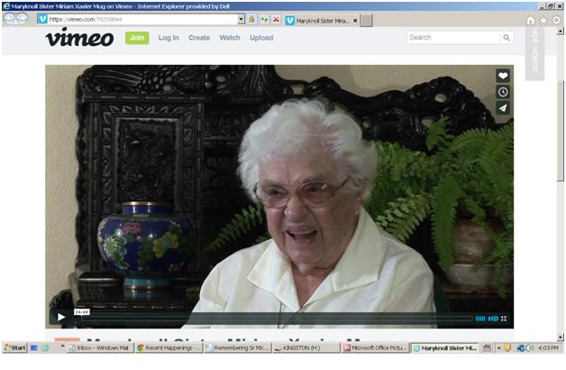
Task: Click page scrollbar down arrow
Action: [561, 338]
